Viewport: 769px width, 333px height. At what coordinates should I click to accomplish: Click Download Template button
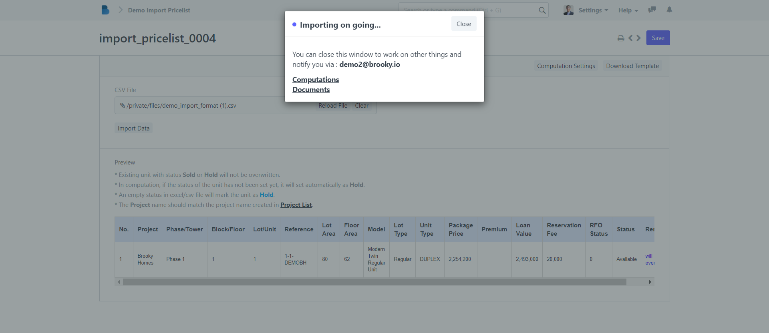tap(632, 66)
